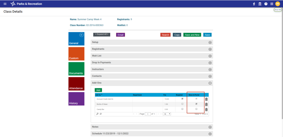Click the bank building icon in header
The image size is (283, 137).
coord(260,4)
